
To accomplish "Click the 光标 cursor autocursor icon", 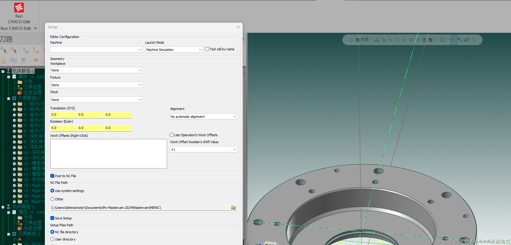I will click(362, 39).
